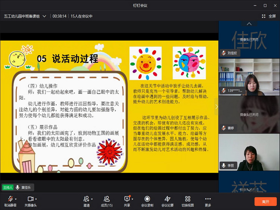Start 会议录制 meeting recording
This screenshot has width=280, height=210.
click(x=147, y=201)
